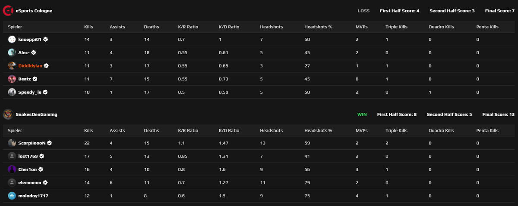The width and height of the screenshot is (518, 206).
Task: Open SnakesDenGaming team name link
Action: tap(36, 114)
